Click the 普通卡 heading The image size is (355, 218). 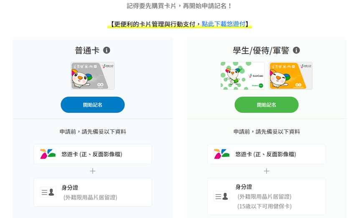[87, 50]
